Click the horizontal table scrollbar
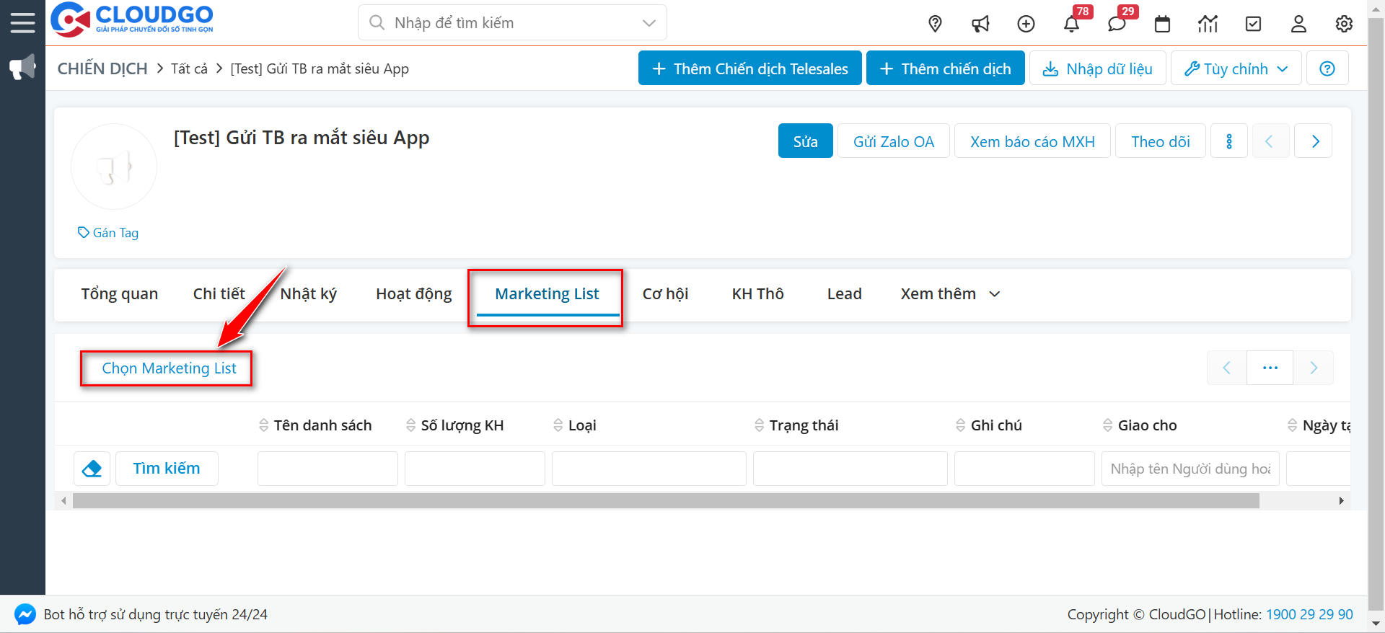This screenshot has width=1385, height=633. [665, 500]
